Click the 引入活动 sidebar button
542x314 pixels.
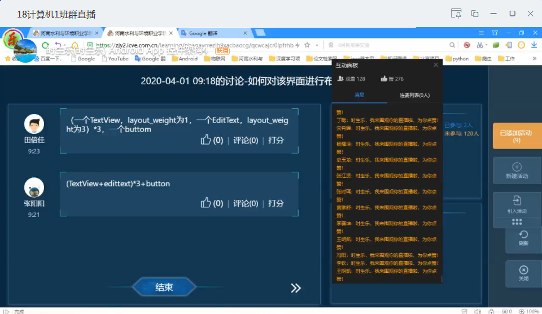[517, 204]
